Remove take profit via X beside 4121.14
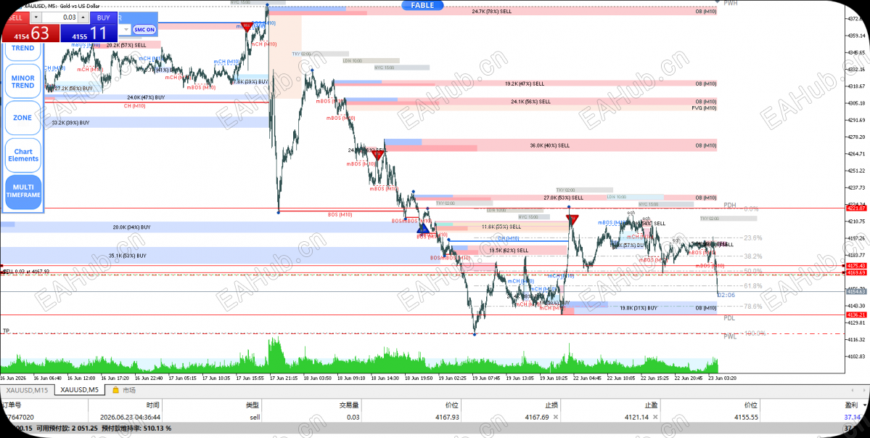This screenshot has width=870, height=438. (655, 417)
